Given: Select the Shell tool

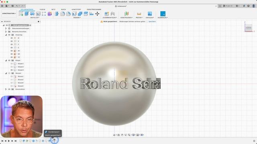Looking at the screenshot, I should pyautogui.click(x=74, y=14).
